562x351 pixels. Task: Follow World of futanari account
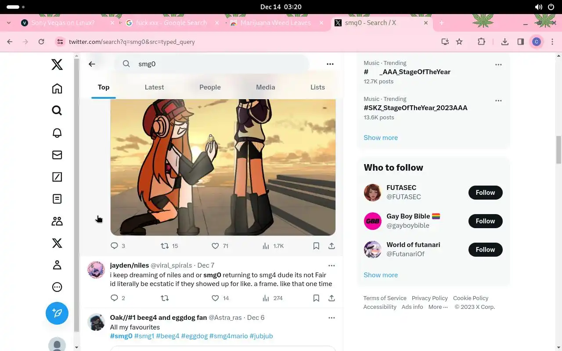pyautogui.click(x=485, y=250)
